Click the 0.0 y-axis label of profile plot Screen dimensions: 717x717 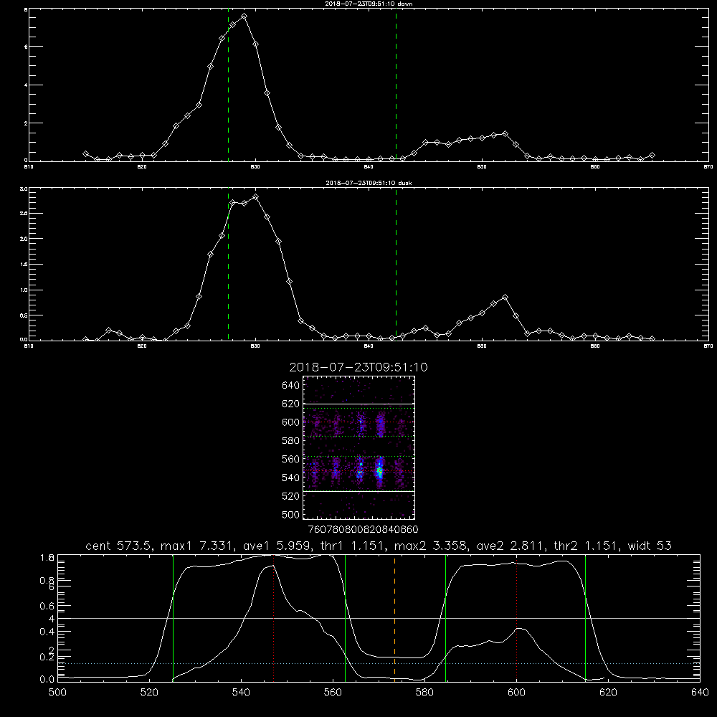[x=47, y=680]
